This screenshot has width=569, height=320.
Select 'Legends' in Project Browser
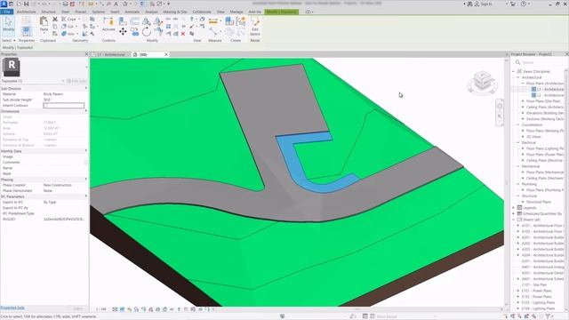(530, 208)
